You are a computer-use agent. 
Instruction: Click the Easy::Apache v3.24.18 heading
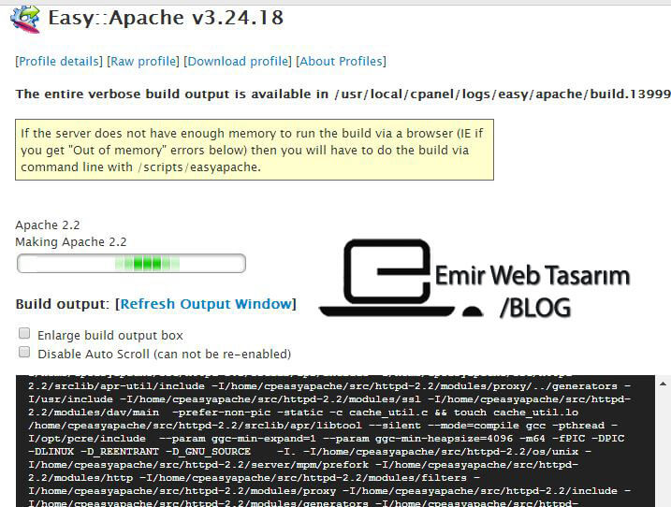(x=166, y=18)
